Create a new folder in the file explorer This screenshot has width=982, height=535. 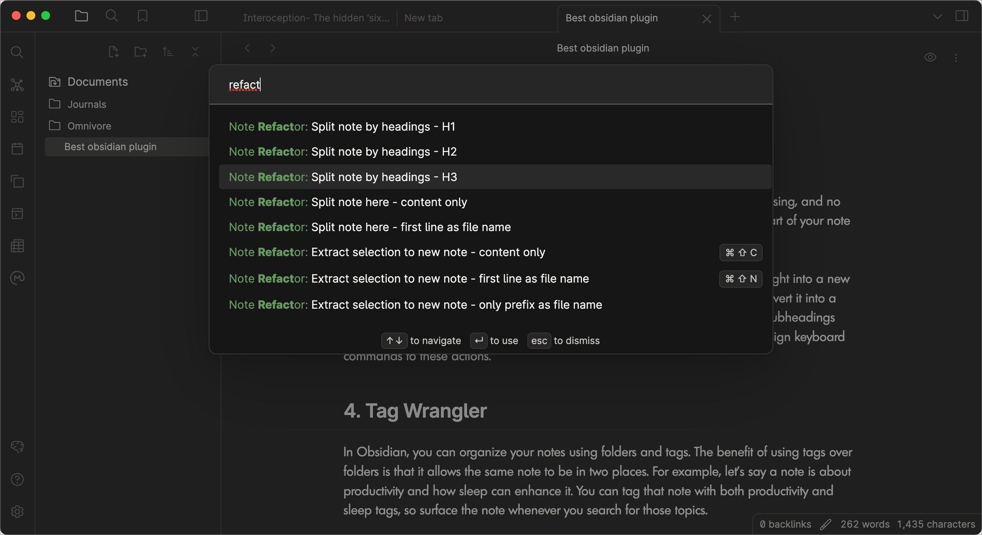pos(140,52)
